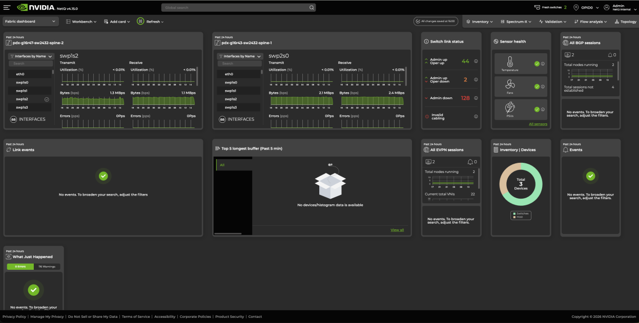
Task: Toggle the 0 Errors filter
Action: click(20, 267)
